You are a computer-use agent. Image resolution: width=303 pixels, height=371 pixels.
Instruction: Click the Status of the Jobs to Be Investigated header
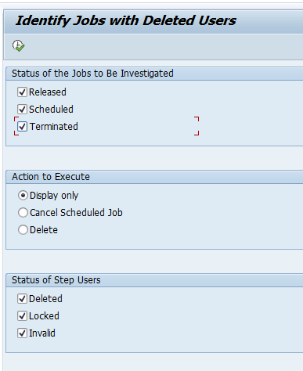pyautogui.click(x=92, y=74)
